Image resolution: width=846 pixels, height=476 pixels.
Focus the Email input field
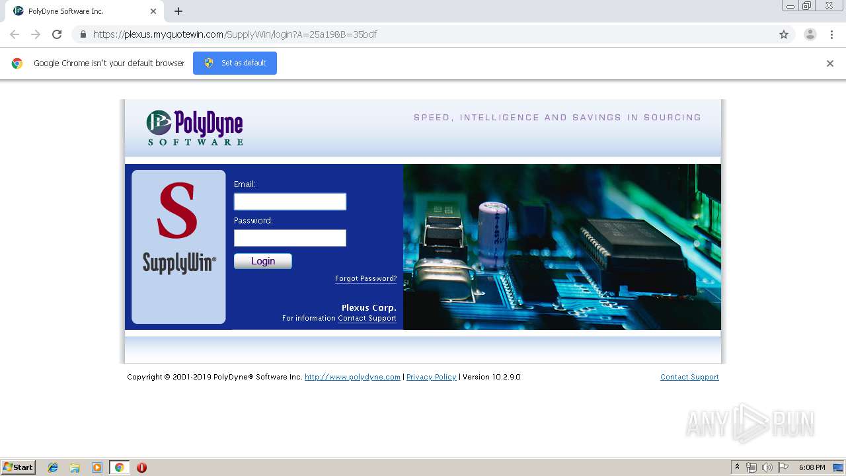(290, 202)
